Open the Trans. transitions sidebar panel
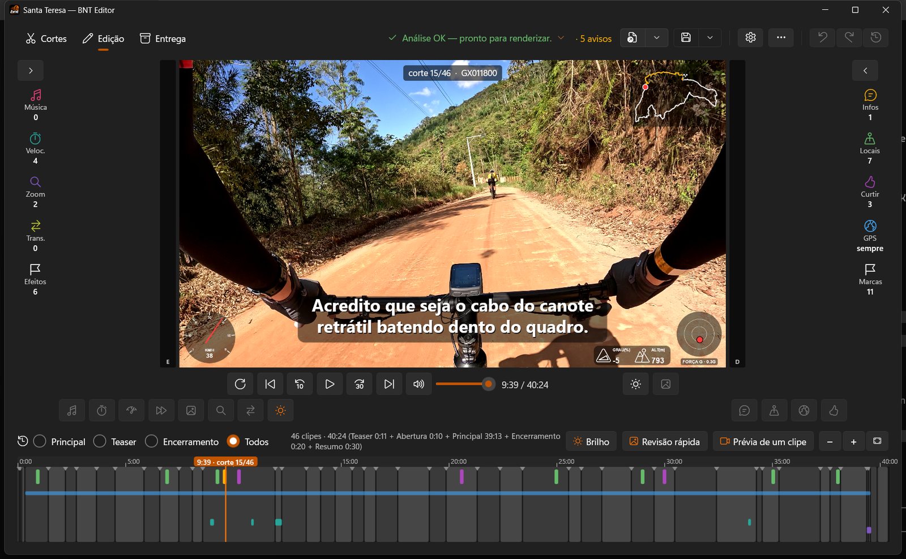This screenshot has width=906, height=559. point(35,236)
